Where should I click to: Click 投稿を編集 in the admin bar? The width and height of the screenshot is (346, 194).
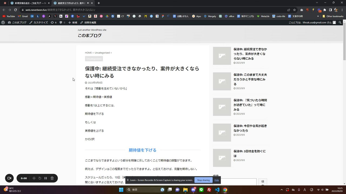pos(88,23)
